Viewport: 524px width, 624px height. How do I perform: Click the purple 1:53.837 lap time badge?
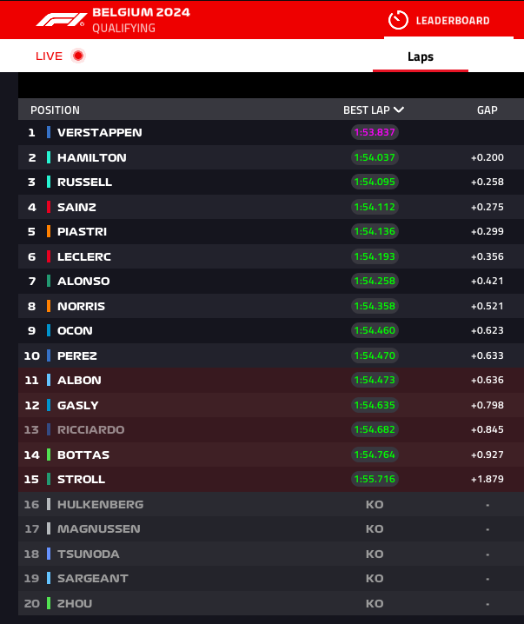click(x=375, y=132)
